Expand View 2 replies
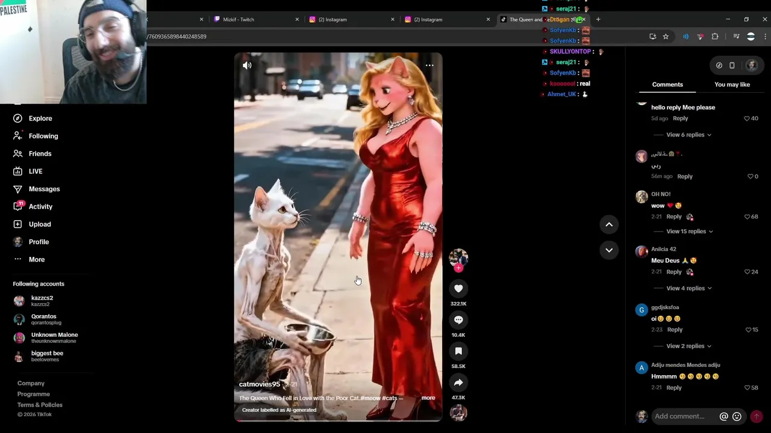 [688, 346]
